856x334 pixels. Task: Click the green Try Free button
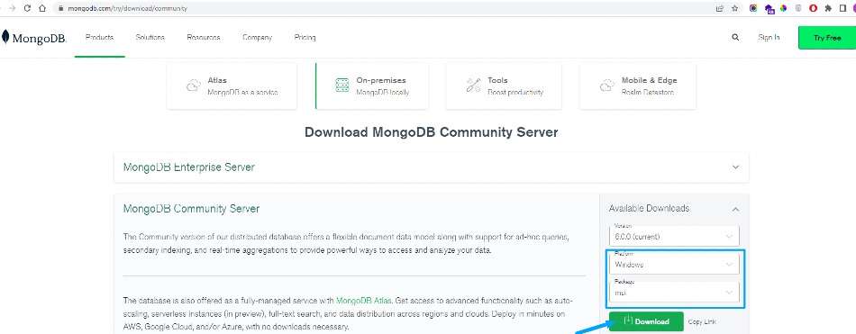827,38
